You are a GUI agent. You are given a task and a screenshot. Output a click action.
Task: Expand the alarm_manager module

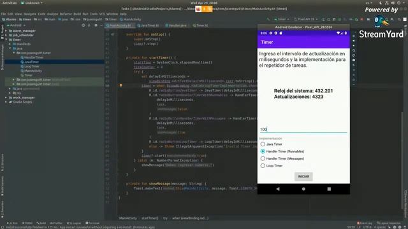pos(6,31)
